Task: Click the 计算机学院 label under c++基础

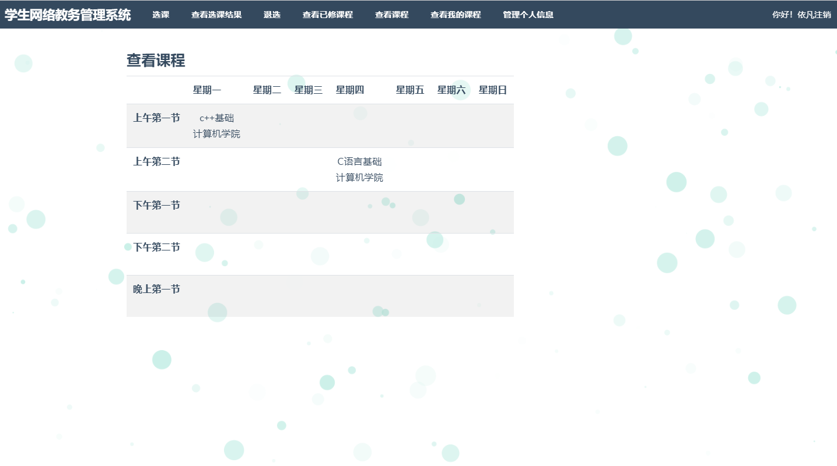Action: pyautogui.click(x=216, y=133)
